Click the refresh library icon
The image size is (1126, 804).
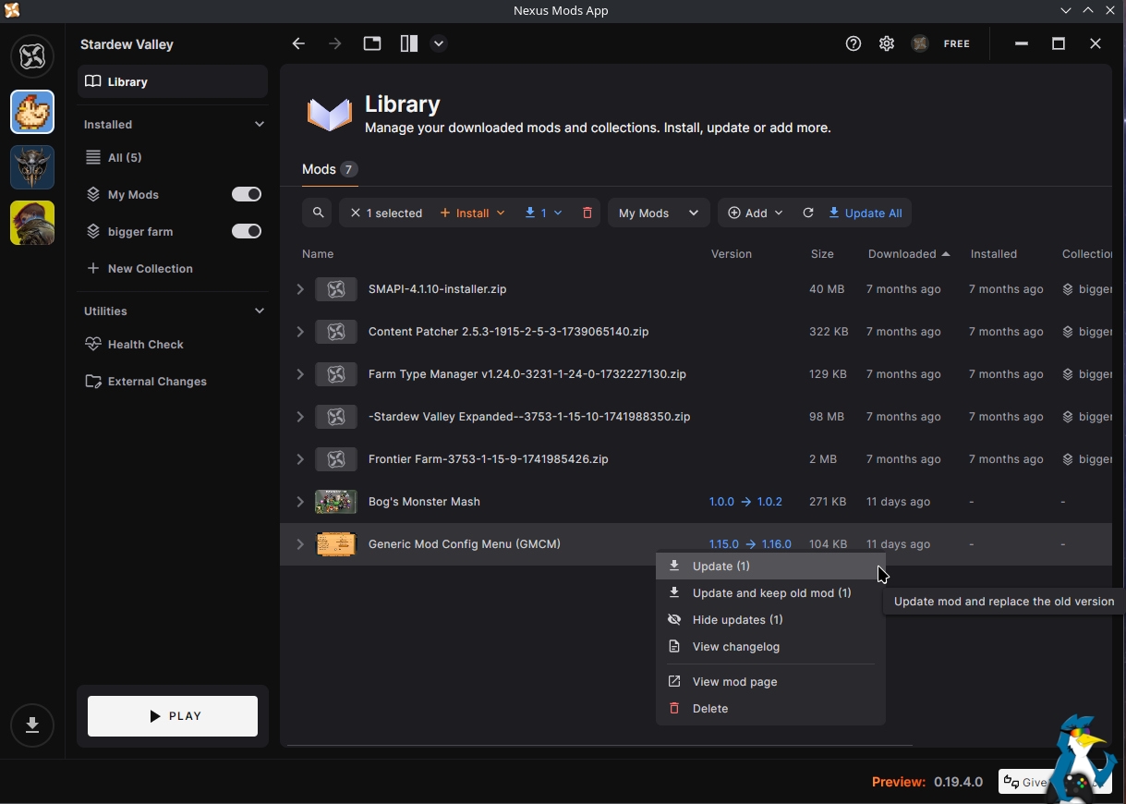[808, 213]
